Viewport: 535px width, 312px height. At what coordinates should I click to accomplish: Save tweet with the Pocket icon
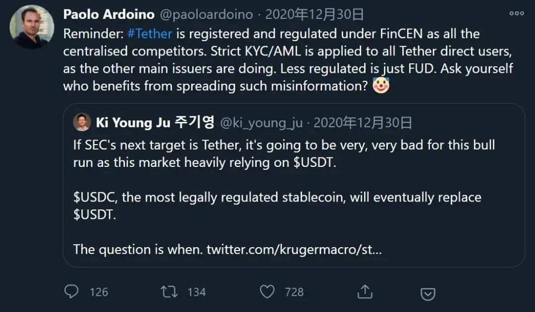click(x=428, y=294)
